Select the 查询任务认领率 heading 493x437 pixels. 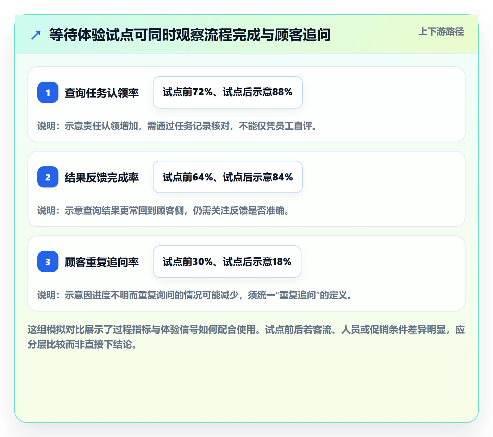tap(102, 93)
